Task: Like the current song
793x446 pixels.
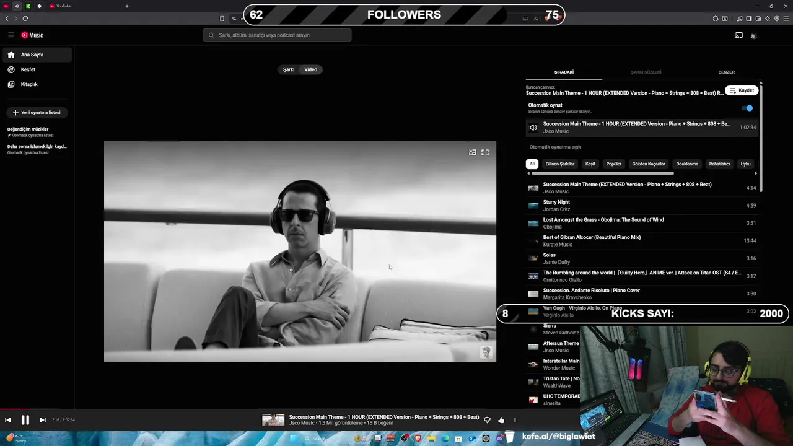Action: click(501, 420)
